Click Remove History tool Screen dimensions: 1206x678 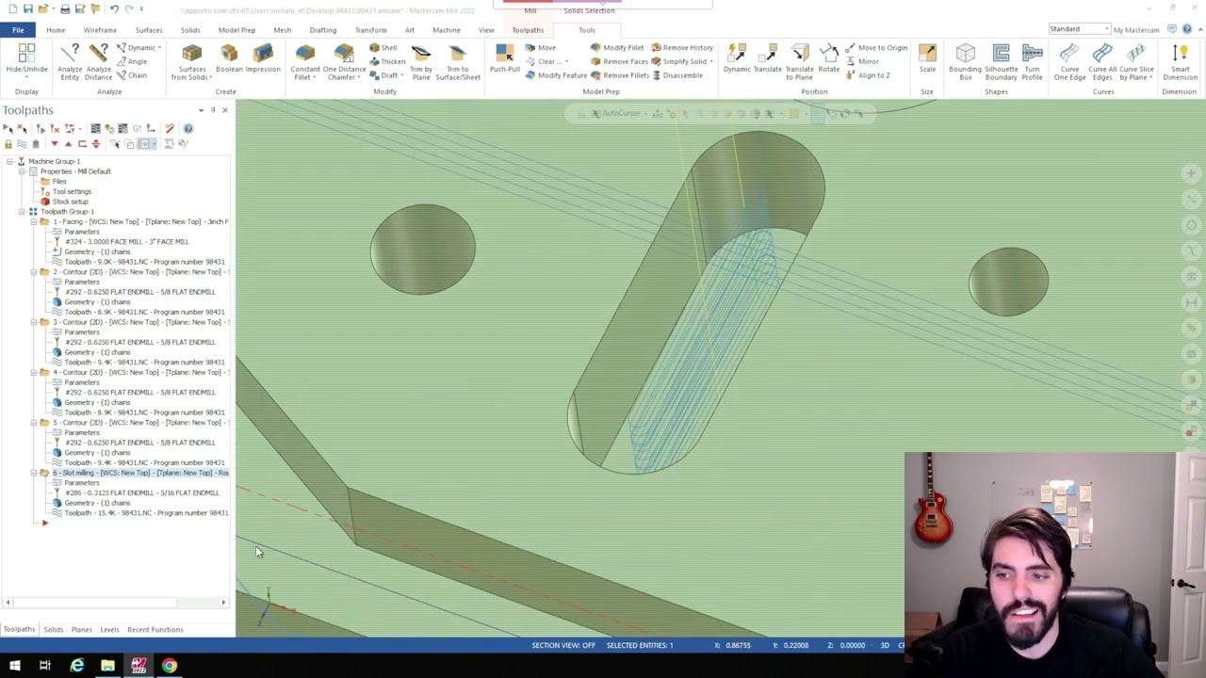pyautogui.click(x=682, y=47)
